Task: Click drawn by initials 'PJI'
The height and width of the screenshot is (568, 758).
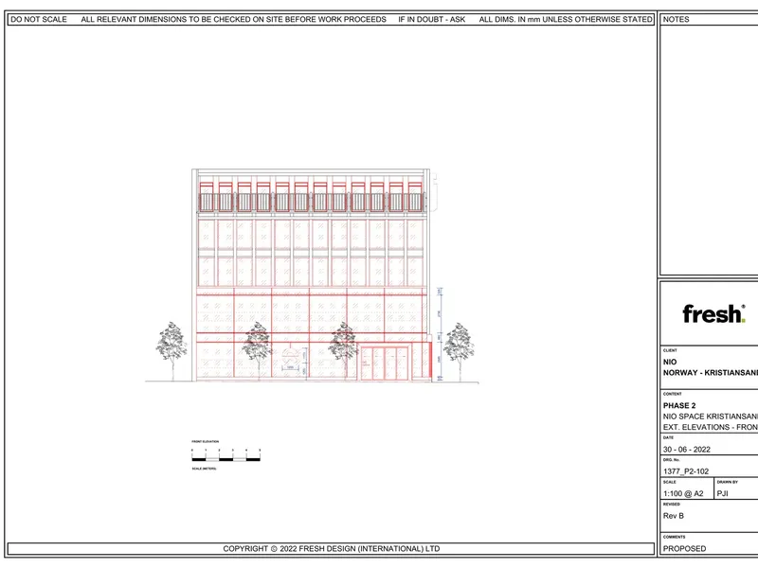Action: click(722, 493)
